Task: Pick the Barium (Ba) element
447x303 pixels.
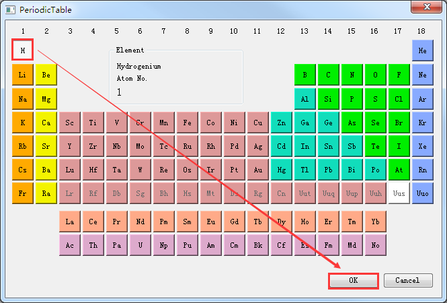Action: coord(46,170)
